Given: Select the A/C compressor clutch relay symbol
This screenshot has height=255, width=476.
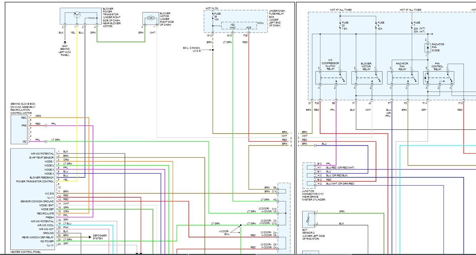Looking at the screenshot, I should [x=331, y=78].
